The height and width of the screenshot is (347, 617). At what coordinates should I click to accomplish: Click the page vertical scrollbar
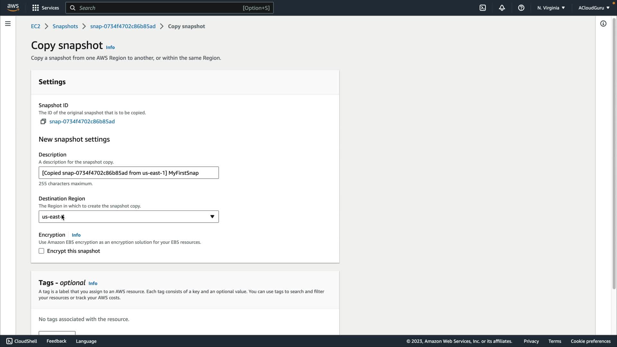pos(614,154)
